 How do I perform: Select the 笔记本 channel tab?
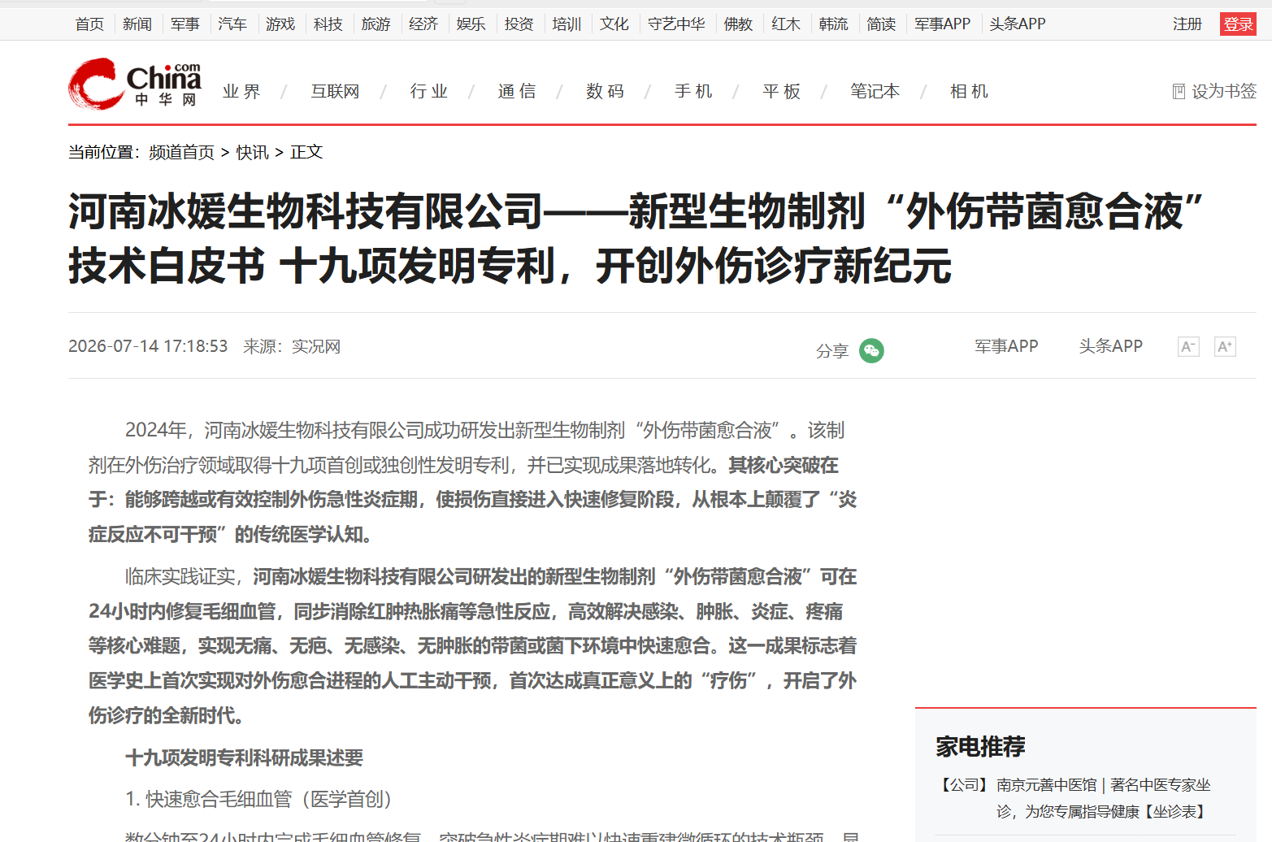pos(875,92)
